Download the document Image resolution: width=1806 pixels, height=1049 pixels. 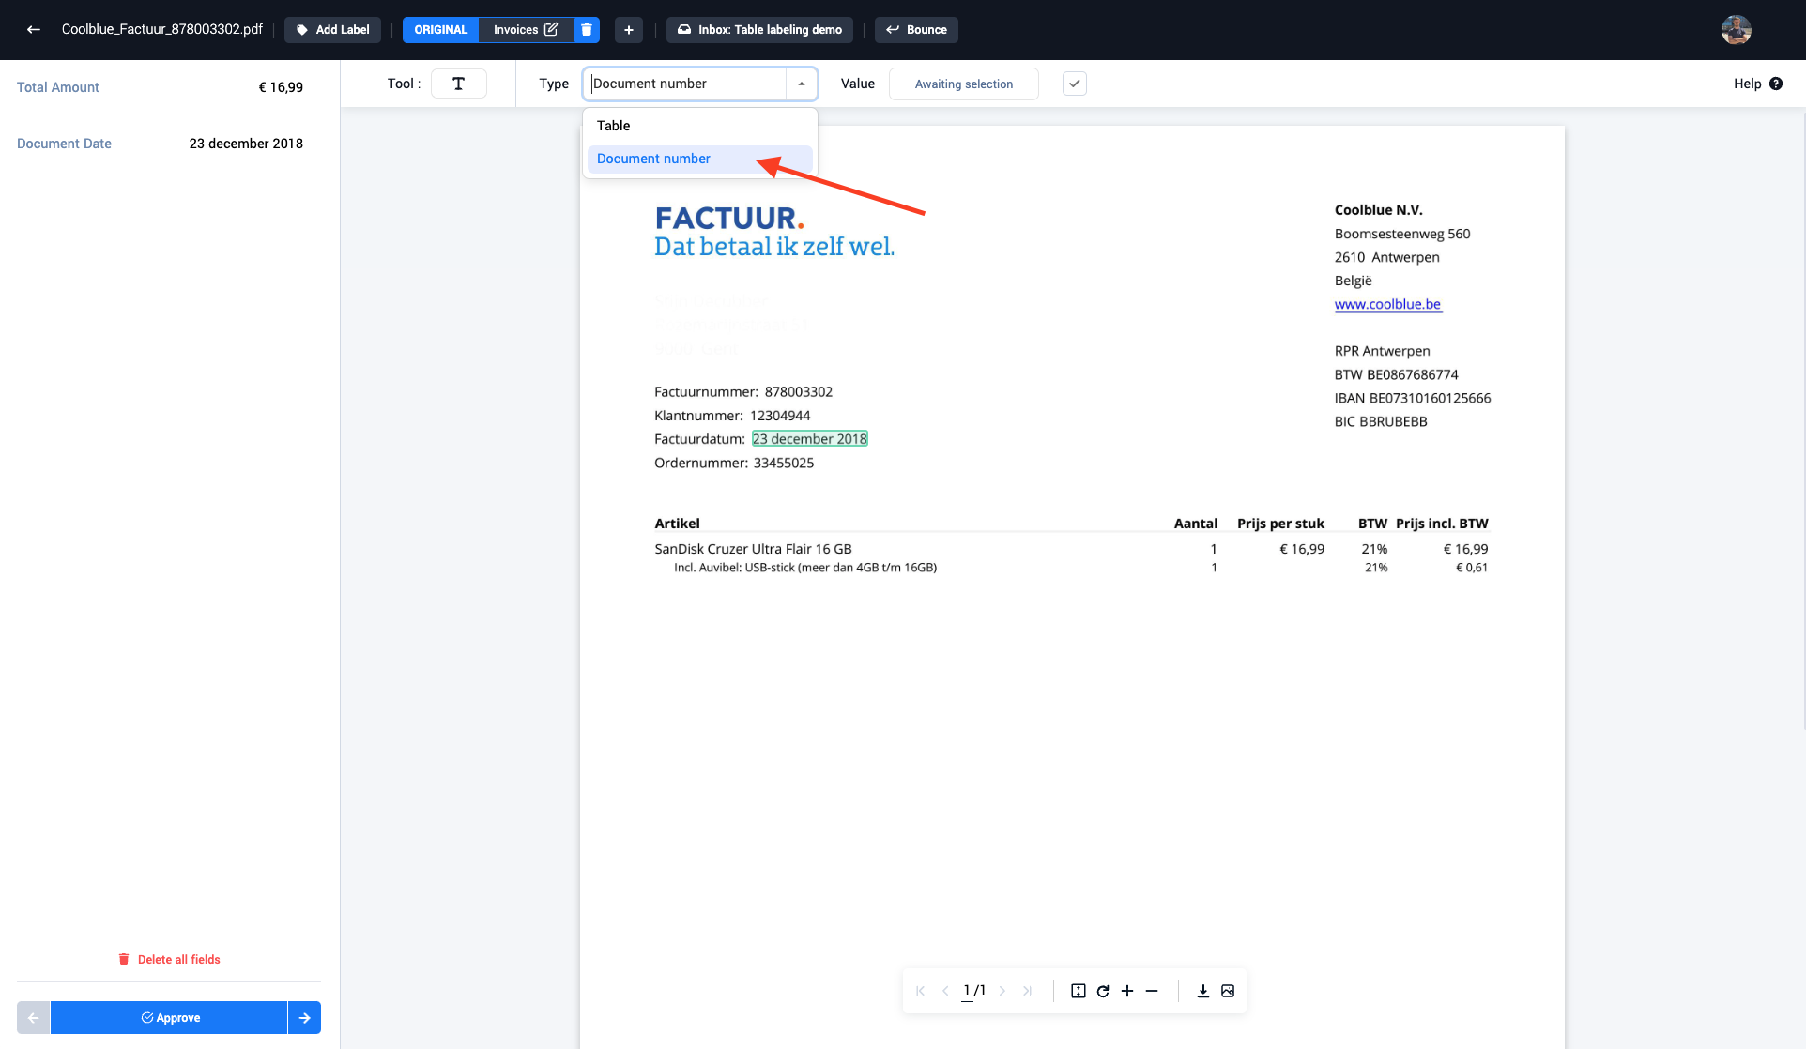1202,991
